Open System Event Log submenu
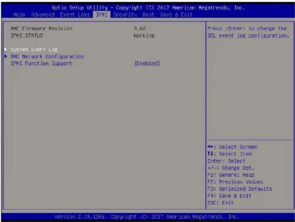 [34, 50]
